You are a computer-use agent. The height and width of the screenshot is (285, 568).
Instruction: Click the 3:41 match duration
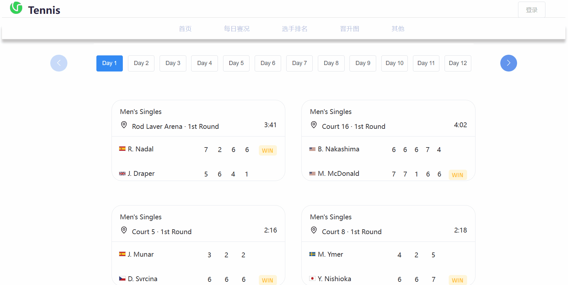(270, 125)
